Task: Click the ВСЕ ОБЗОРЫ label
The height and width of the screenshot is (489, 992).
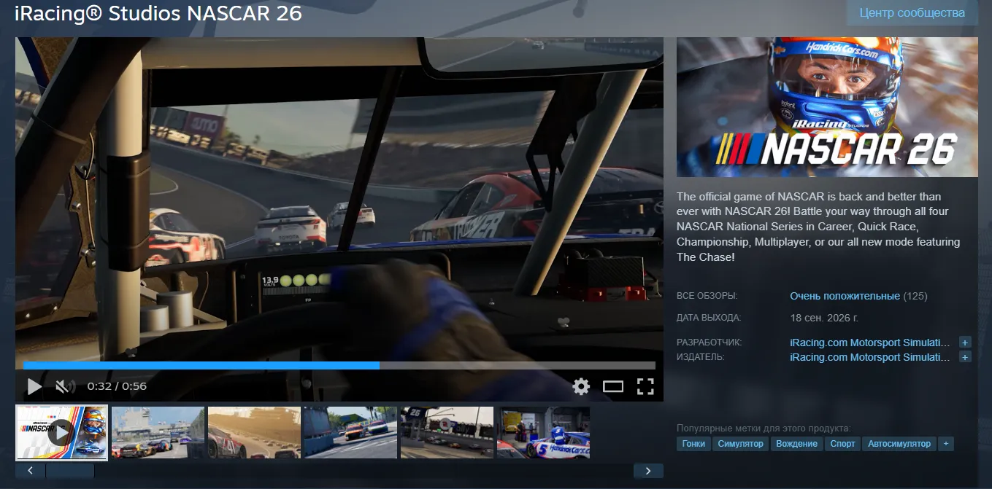Action: tap(707, 296)
